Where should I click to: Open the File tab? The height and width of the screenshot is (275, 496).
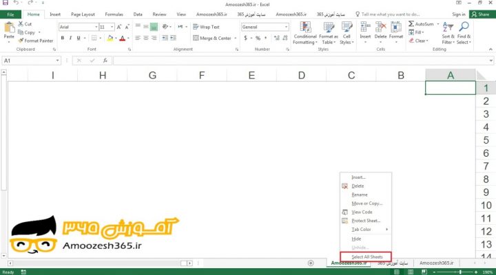(x=10, y=14)
